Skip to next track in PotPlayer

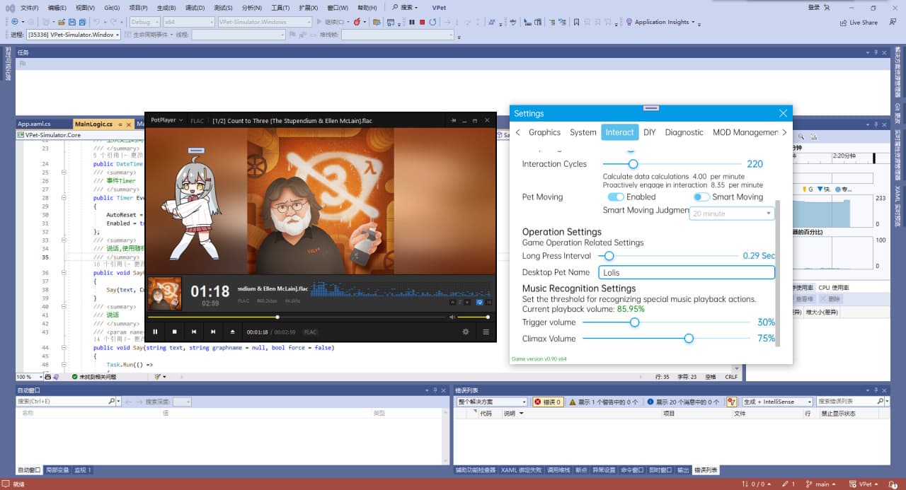[x=213, y=332]
